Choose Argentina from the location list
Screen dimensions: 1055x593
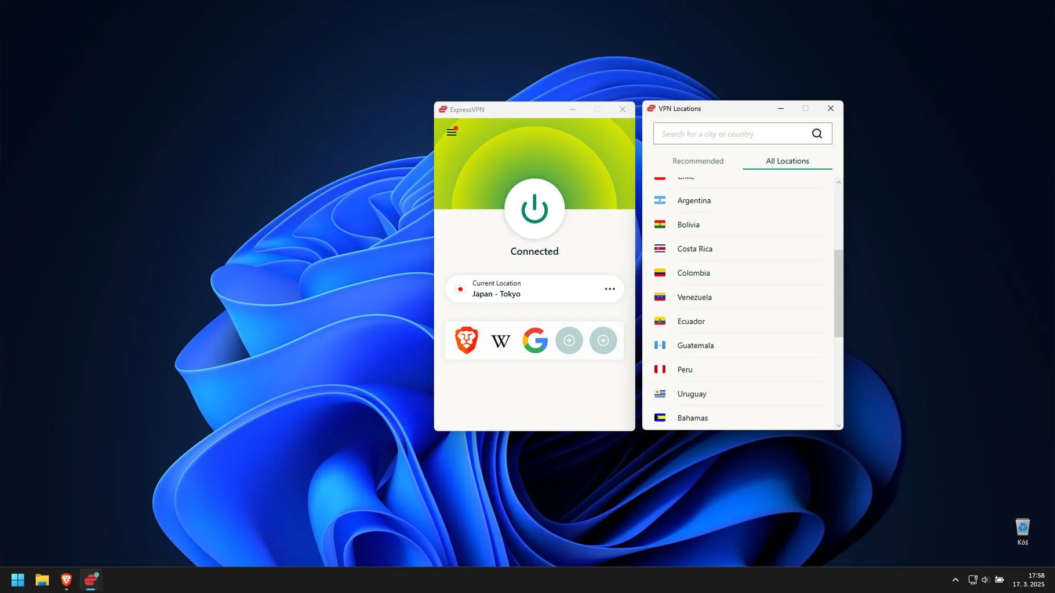click(x=693, y=200)
